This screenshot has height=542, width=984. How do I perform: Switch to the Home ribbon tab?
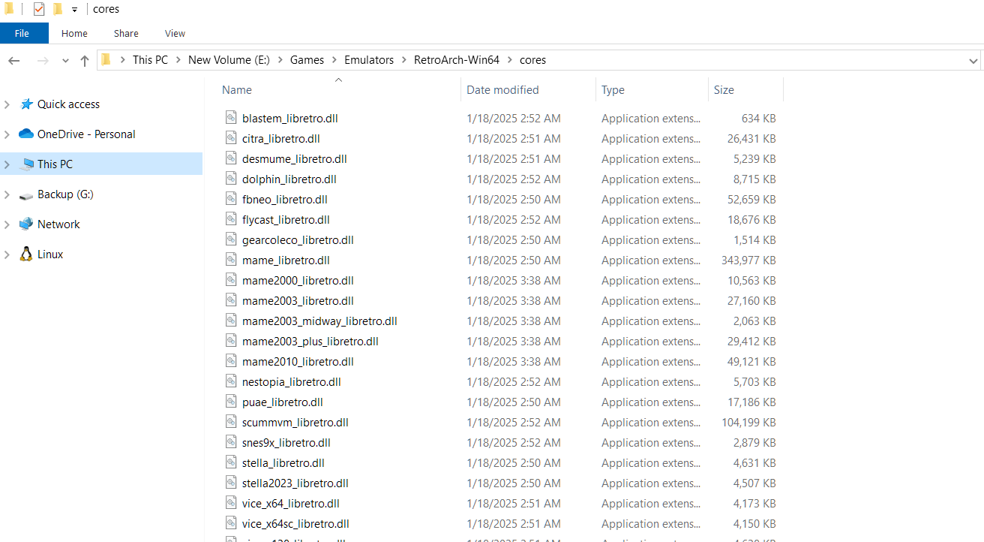point(74,33)
